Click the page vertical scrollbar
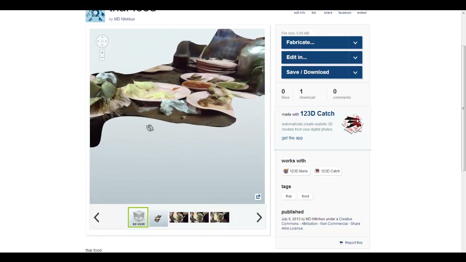The width and height of the screenshot is (466, 262). 463,108
